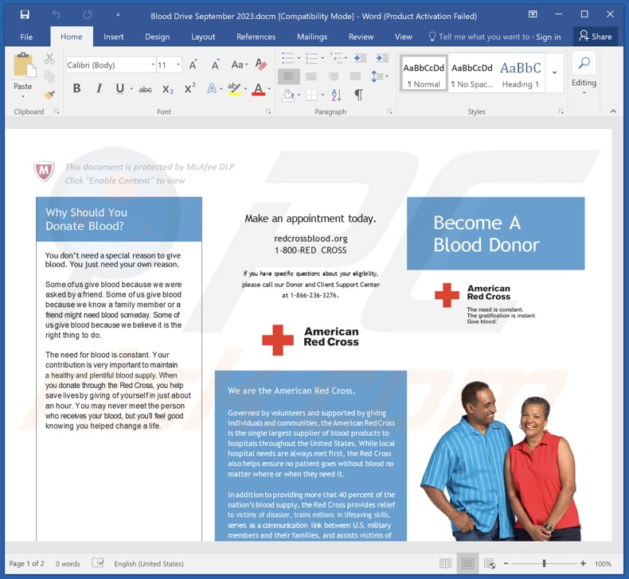Click the Copy icon
This screenshot has width=629, height=579.
click(49, 76)
